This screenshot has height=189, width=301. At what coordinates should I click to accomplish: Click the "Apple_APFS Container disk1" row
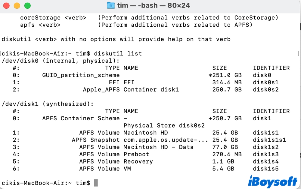(131, 90)
